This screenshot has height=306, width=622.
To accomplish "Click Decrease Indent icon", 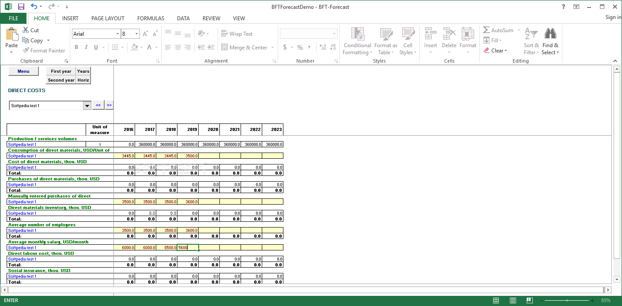I will pos(201,47).
